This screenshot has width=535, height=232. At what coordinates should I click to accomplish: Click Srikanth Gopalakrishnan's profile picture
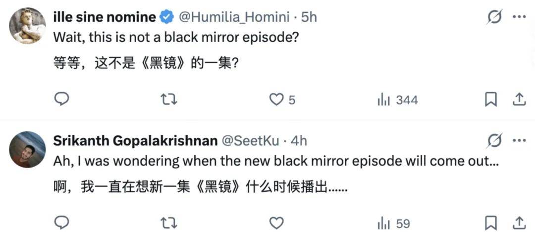point(27,149)
